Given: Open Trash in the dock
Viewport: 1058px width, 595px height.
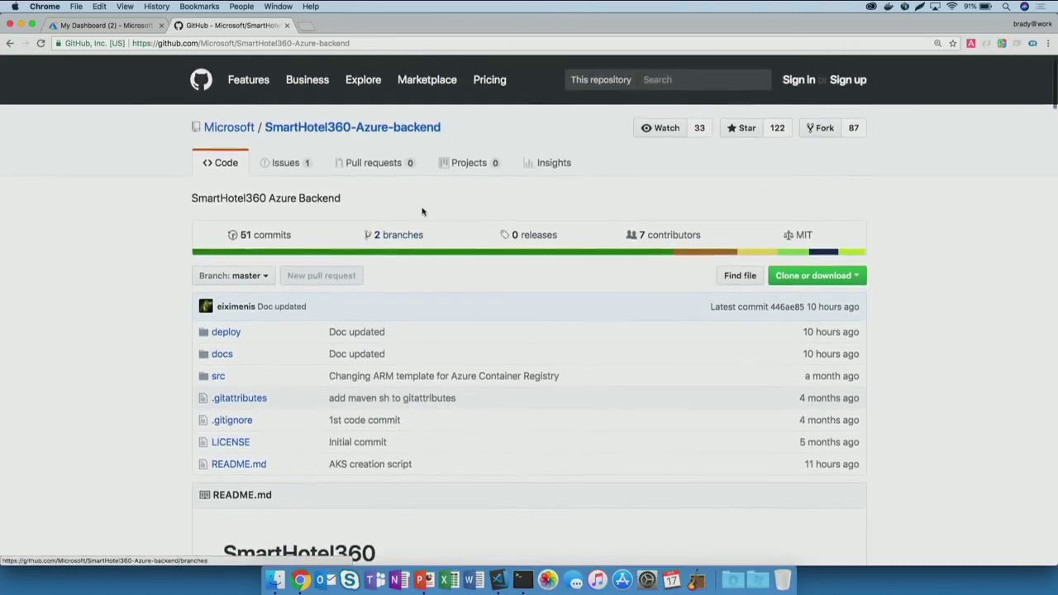Looking at the screenshot, I should (783, 579).
